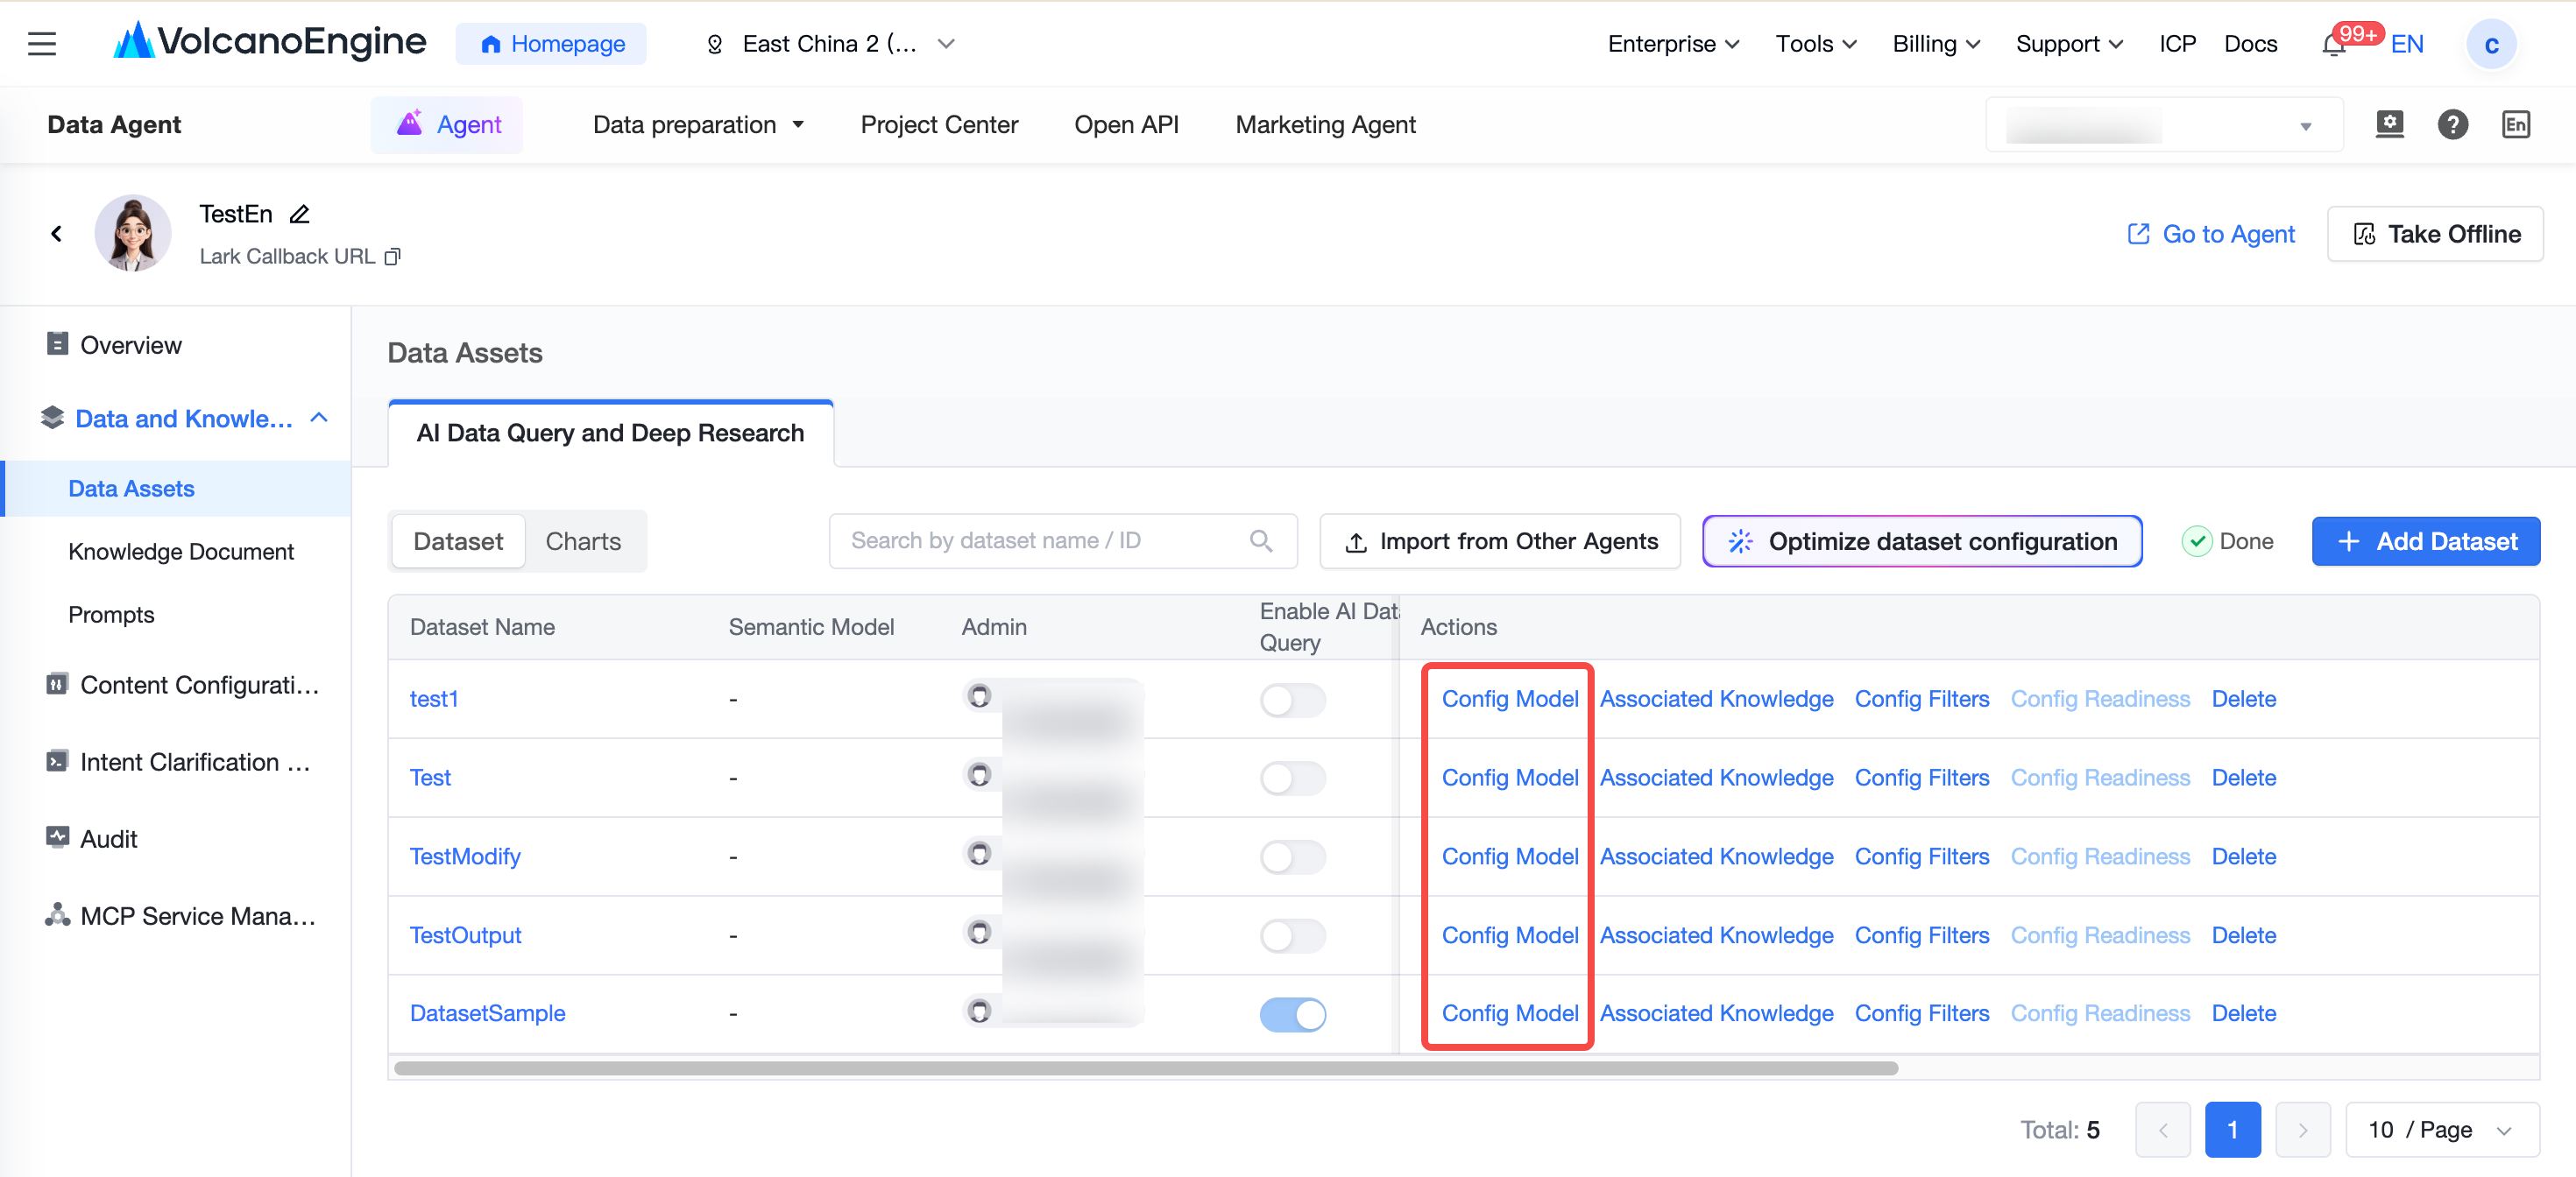Click the VolcanoEngine logo
The height and width of the screenshot is (1177, 2576).
(270, 41)
